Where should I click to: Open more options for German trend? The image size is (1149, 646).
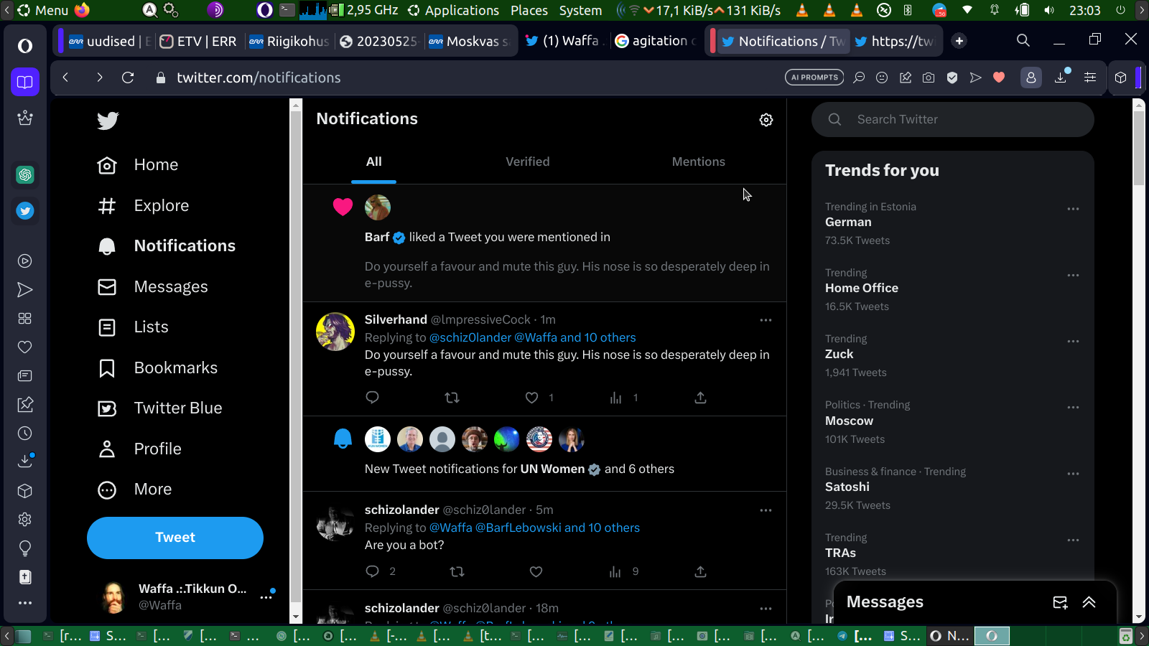(x=1073, y=209)
